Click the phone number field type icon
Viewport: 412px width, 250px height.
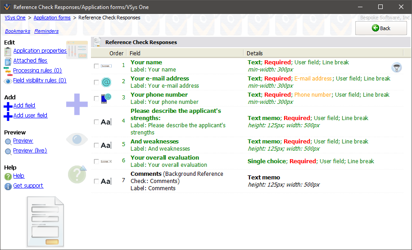[x=106, y=98]
